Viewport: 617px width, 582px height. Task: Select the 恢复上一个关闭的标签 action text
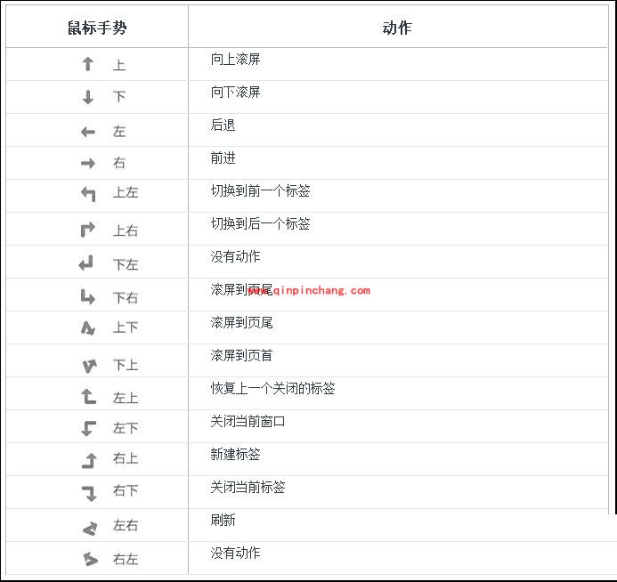pyautogui.click(x=272, y=389)
